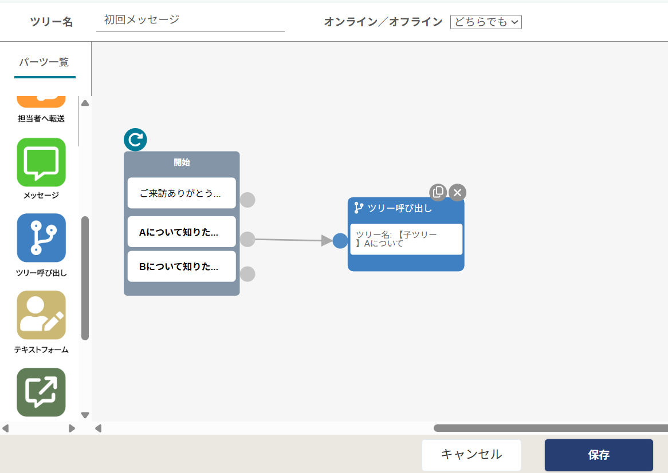This screenshot has height=473, width=668.
Task: Click the parts list scroll-up arrow
Action: point(85,103)
